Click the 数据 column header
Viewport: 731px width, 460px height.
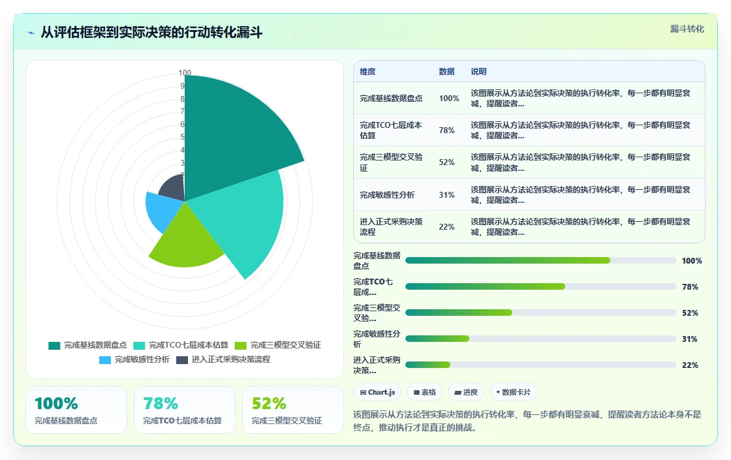446,71
